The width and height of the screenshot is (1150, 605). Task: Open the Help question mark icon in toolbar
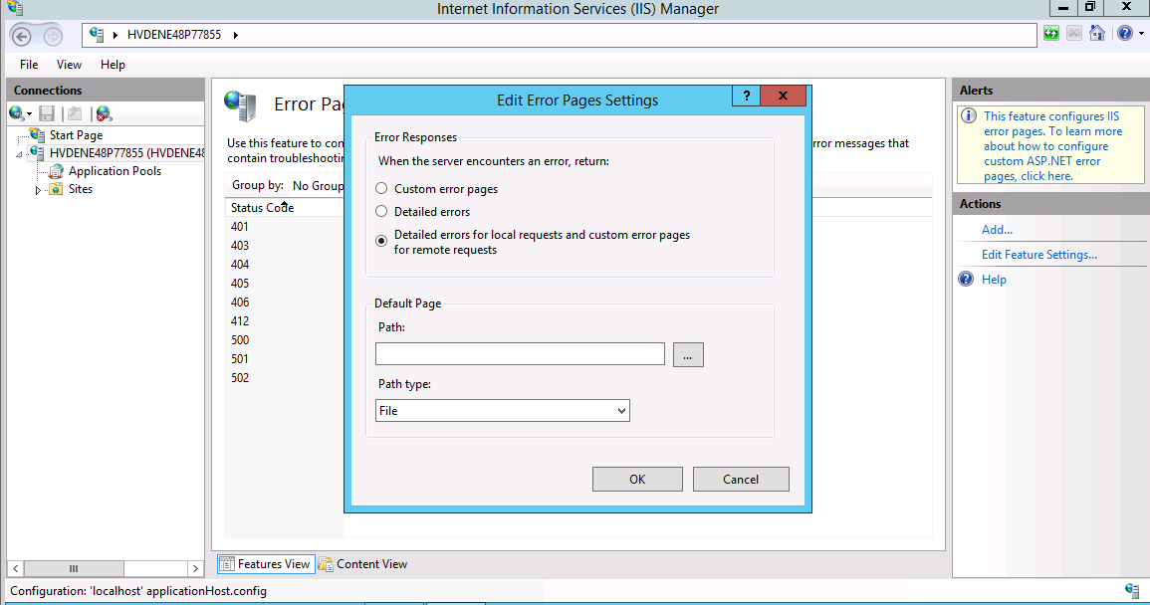click(1125, 33)
